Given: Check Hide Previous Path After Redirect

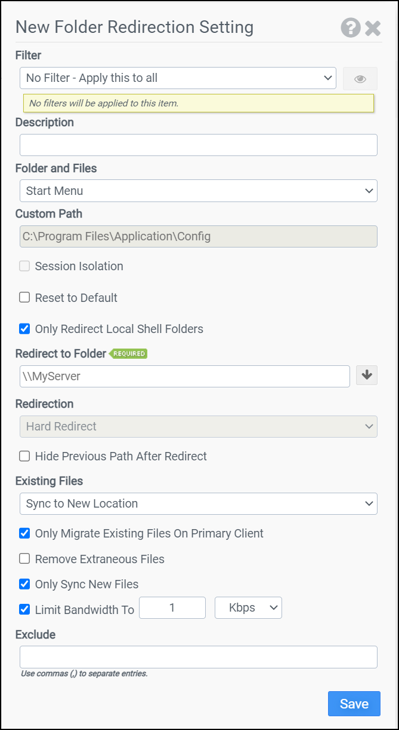Looking at the screenshot, I should [x=24, y=456].
